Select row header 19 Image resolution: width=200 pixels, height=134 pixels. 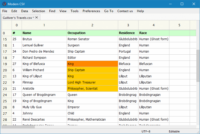[x=7, y=64]
